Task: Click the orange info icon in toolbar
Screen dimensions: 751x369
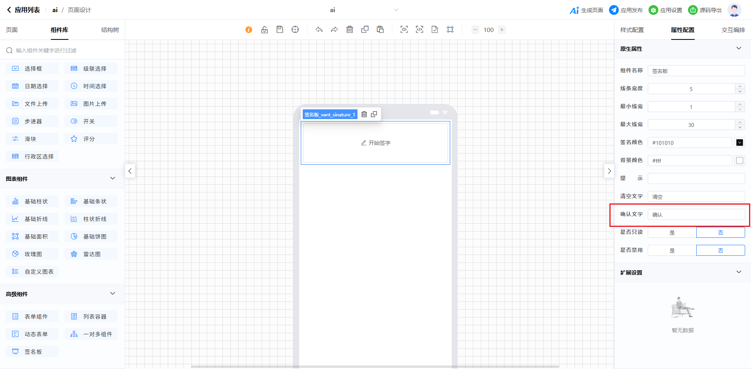Action: [249, 30]
